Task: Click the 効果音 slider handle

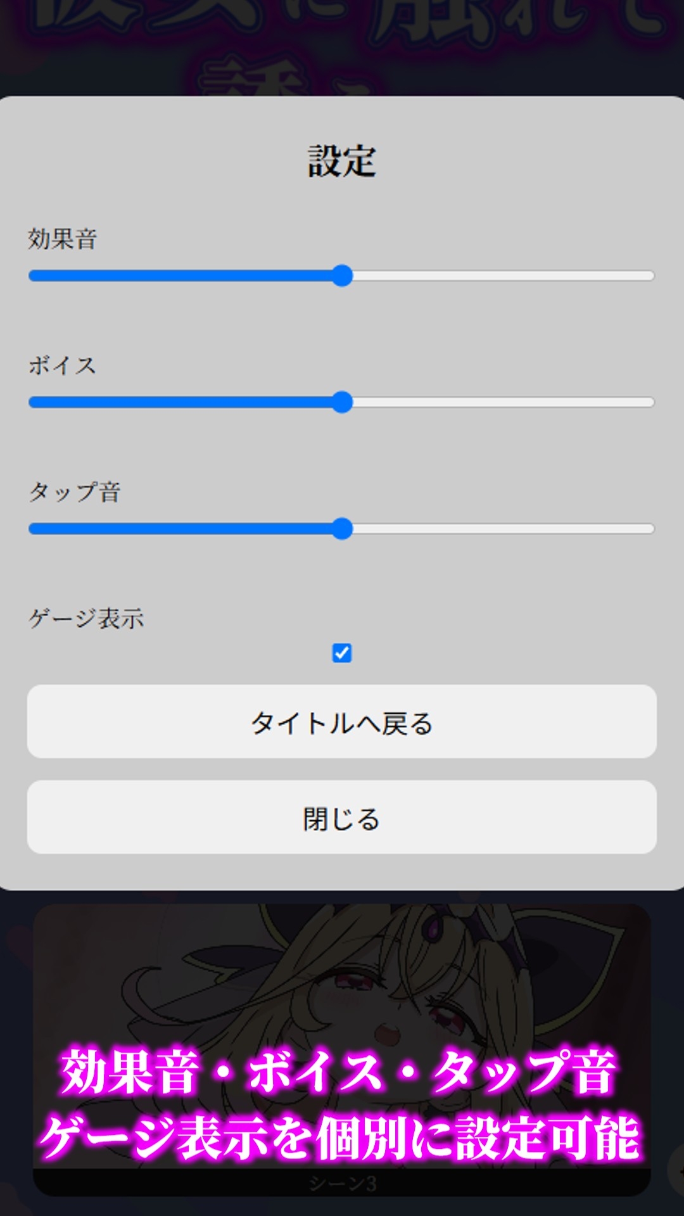Action: coord(342,275)
